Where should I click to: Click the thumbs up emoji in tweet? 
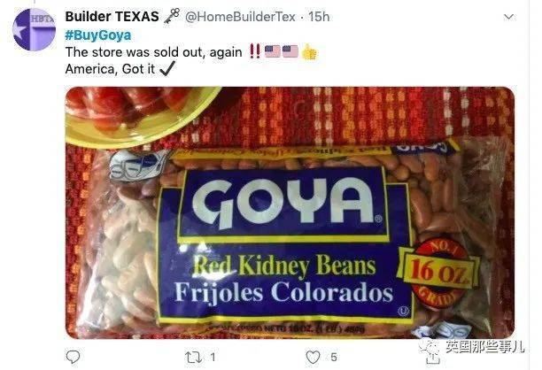[x=309, y=52]
